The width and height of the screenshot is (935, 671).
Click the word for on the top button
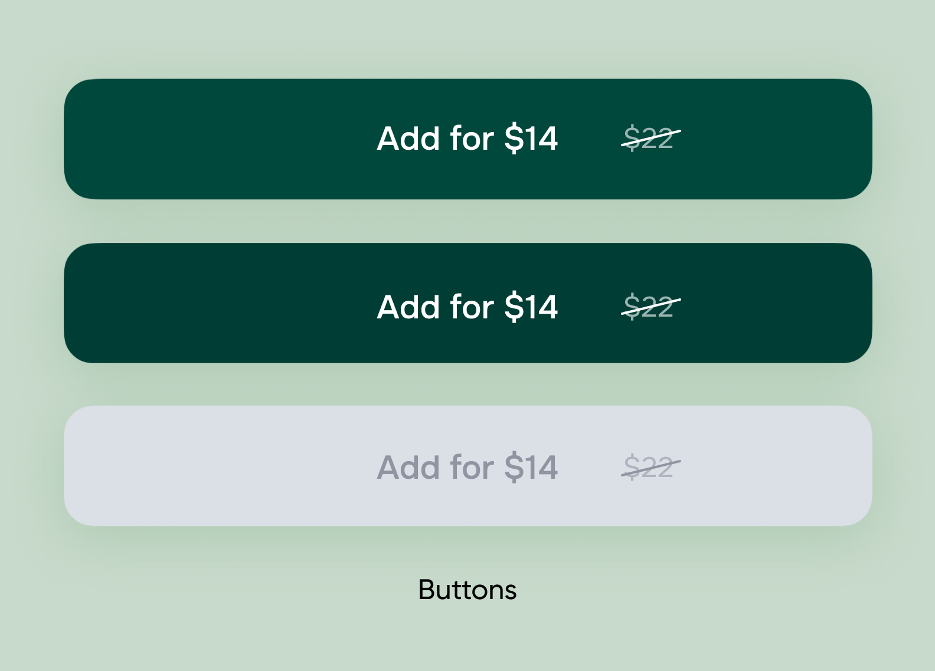point(472,138)
